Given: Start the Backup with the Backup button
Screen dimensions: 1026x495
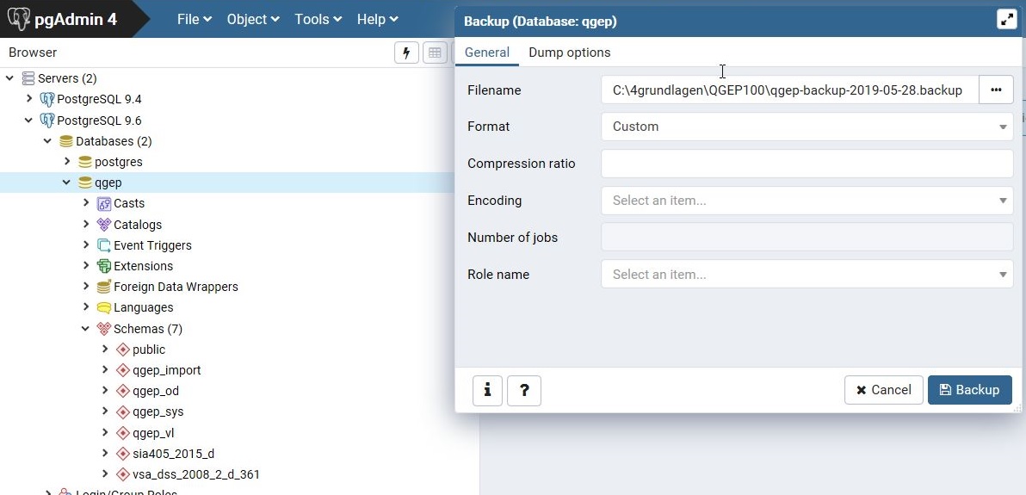Looking at the screenshot, I should point(970,390).
